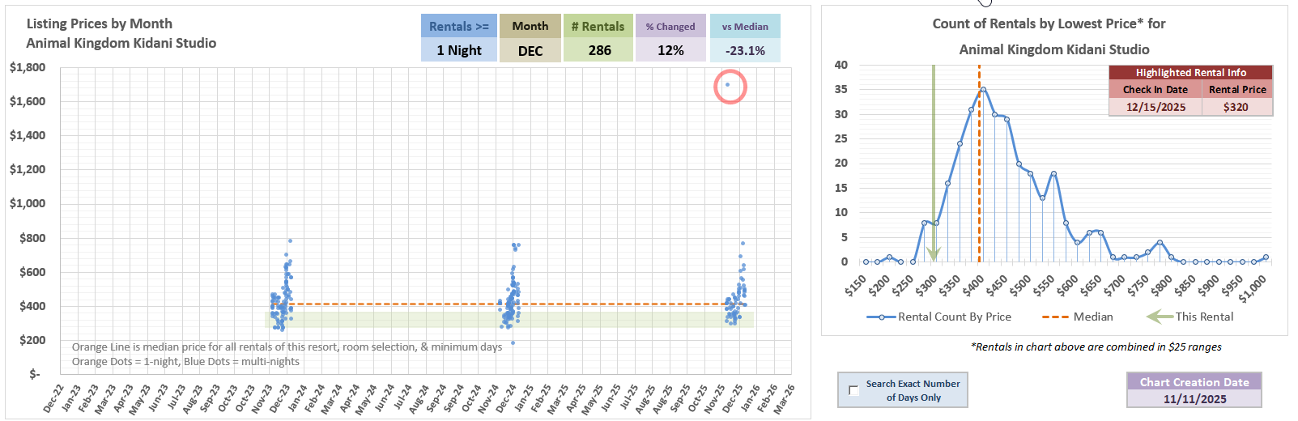Screen dimensions: 1298x421
Task: Select the Rentals >= header cell
Action: (x=458, y=26)
